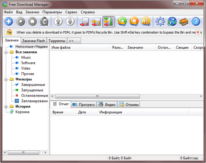The height and width of the screenshot is (163, 206).
Task: Enable heavy traffic mode green bars icon
Action: [x=108, y=22]
